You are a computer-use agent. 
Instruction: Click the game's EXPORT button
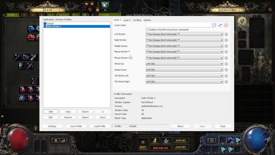[180, 141]
